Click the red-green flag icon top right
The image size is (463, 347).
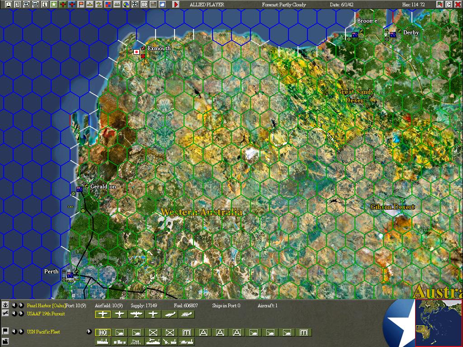439,4
